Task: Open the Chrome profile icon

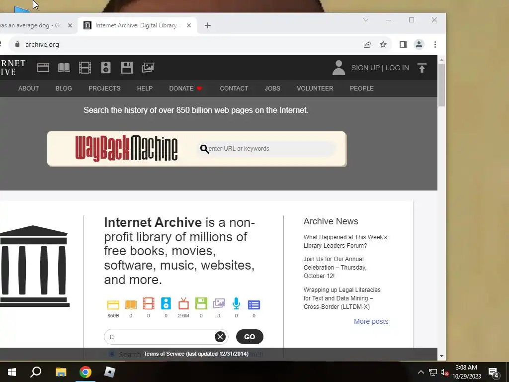Action: 419,44
